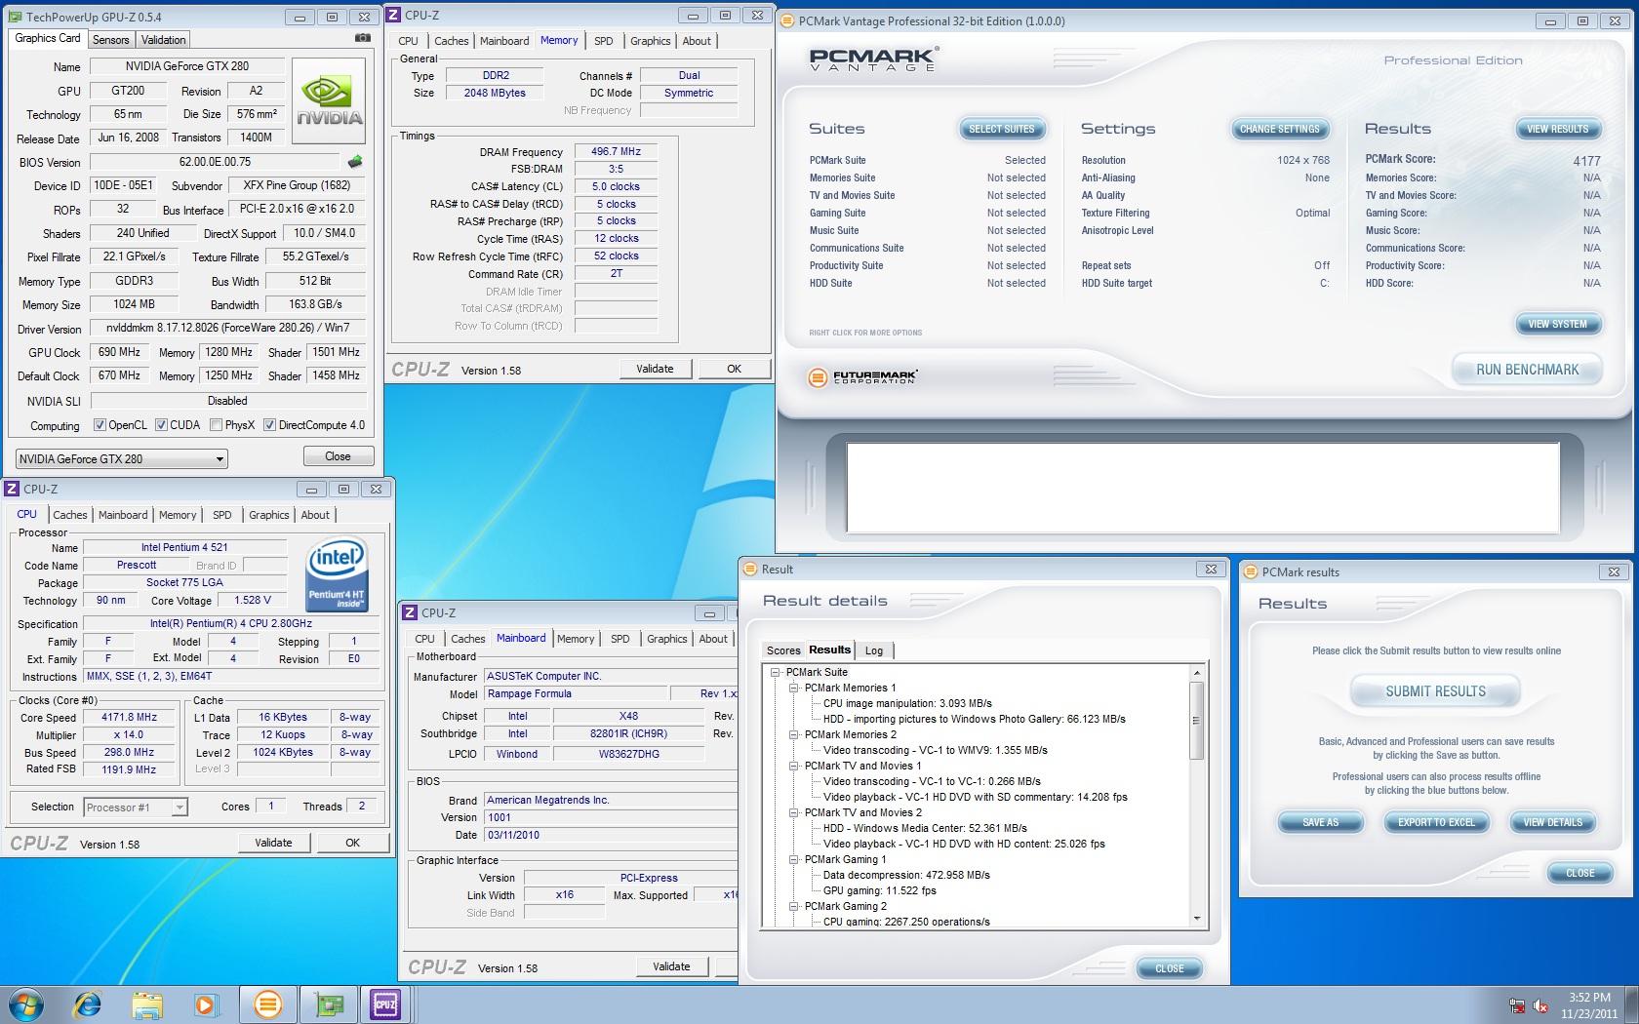Viewport: 1639px width, 1024px height.
Task: Minimize the GPU-Z window
Action: tap(300, 17)
